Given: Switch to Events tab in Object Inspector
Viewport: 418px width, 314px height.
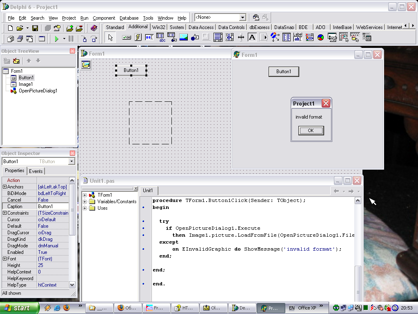Looking at the screenshot, I should coord(36,171).
